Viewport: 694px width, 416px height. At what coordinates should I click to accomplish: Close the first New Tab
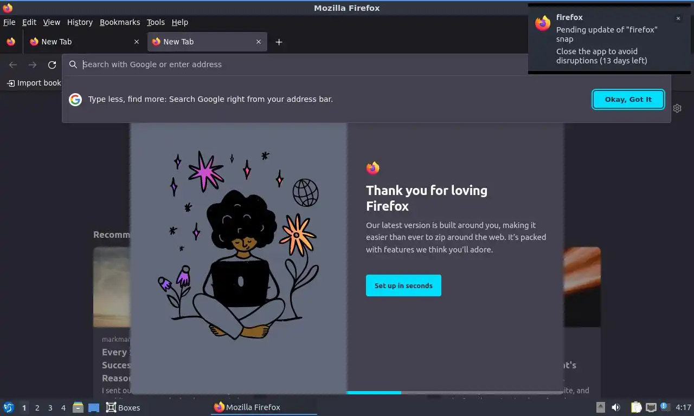click(137, 42)
